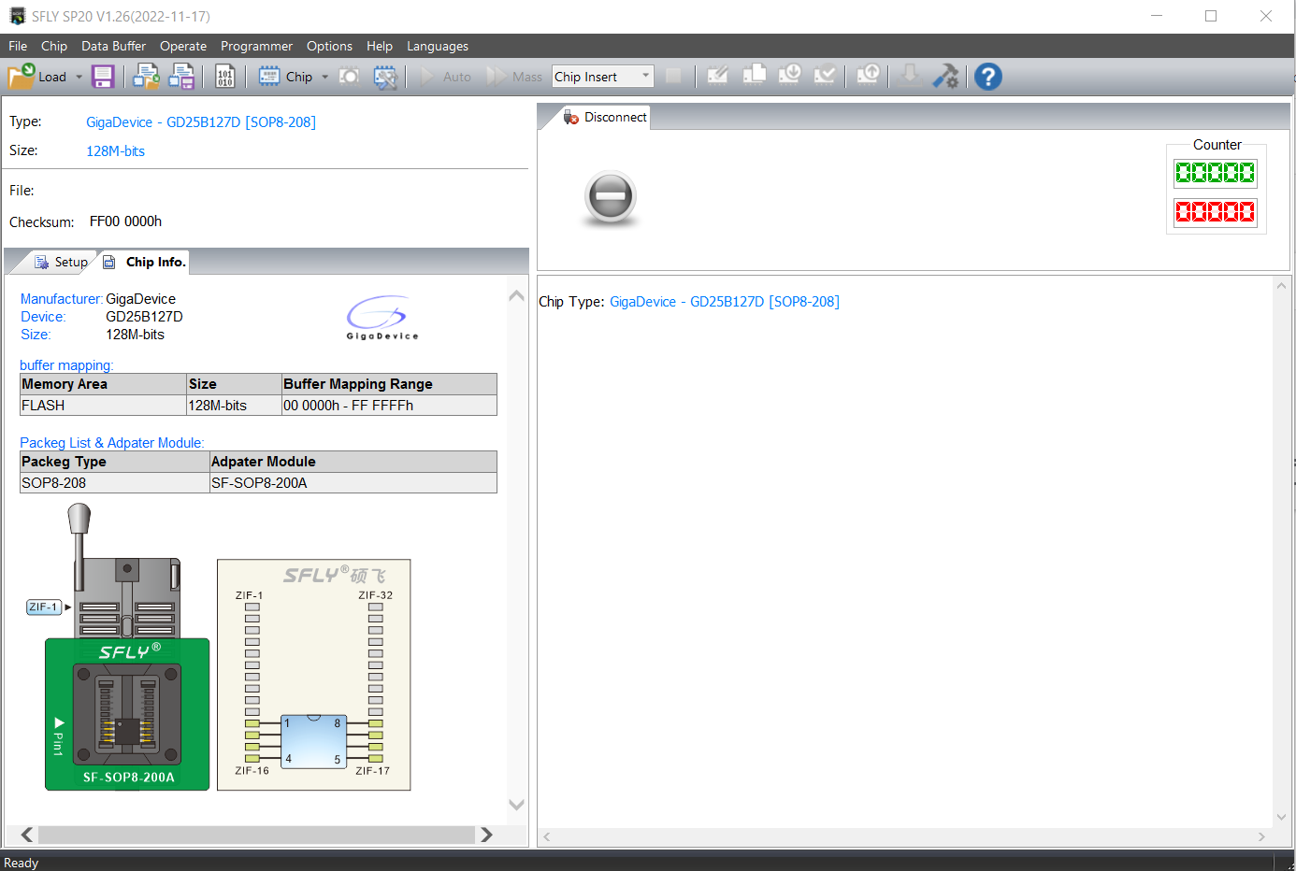Click the Auto play toolbar button
1296x871 pixels.
pos(446,77)
